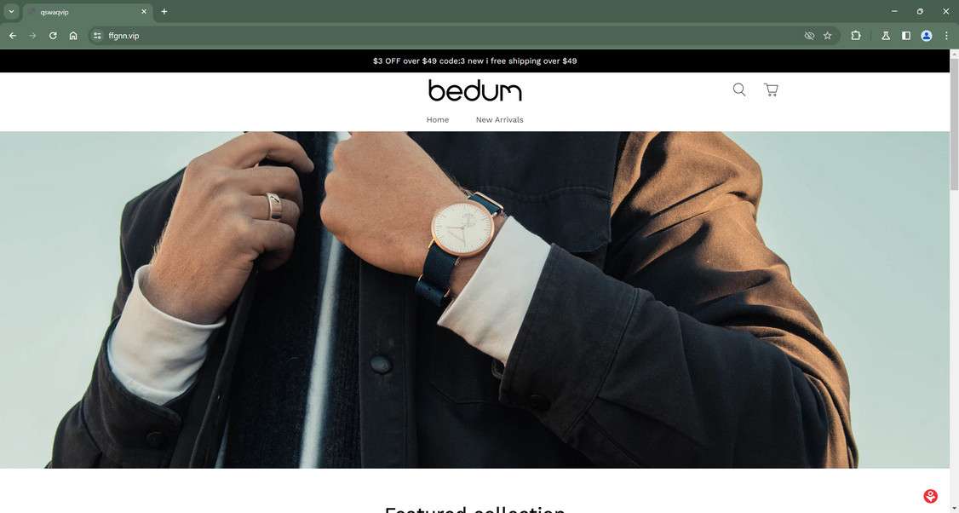The height and width of the screenshot is (513, 959).
Task: Open a new browser tab
Action: [x=164, y=12]
